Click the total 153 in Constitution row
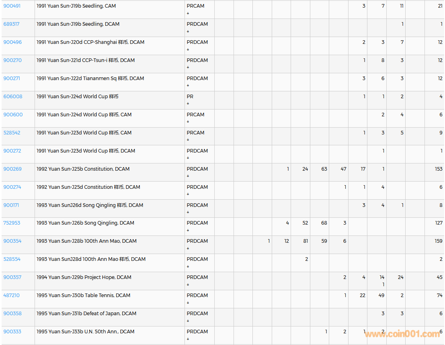445x345 pixels. (x=438, y=169)
